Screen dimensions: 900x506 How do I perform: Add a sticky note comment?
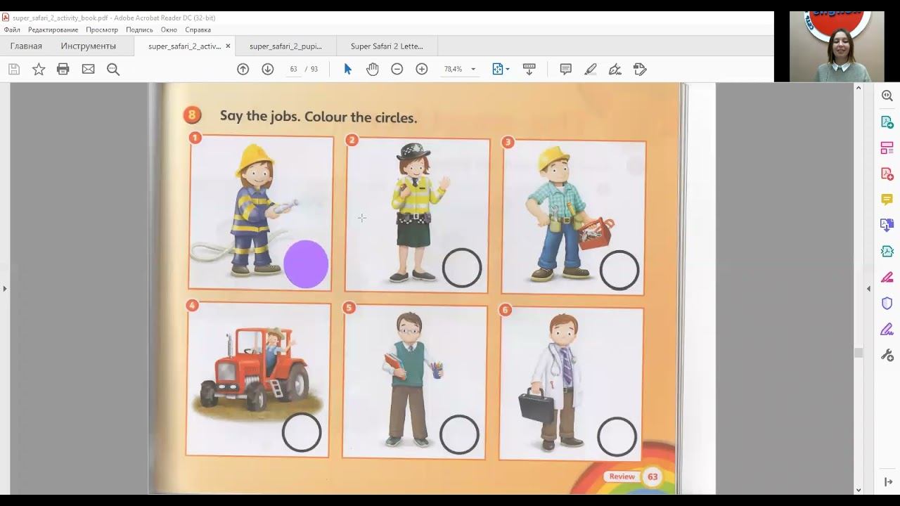(x=566, y=69)
